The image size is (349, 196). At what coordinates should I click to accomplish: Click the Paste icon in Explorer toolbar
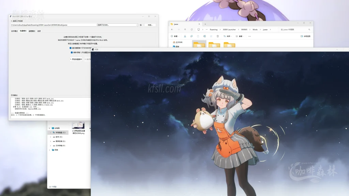coord(198,36)
